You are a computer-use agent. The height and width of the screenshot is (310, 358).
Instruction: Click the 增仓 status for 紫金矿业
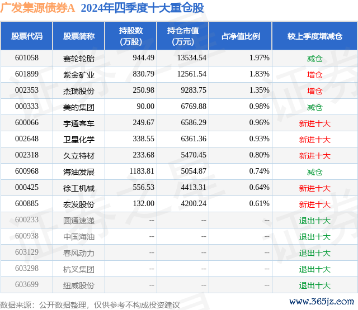click(314, 75)
